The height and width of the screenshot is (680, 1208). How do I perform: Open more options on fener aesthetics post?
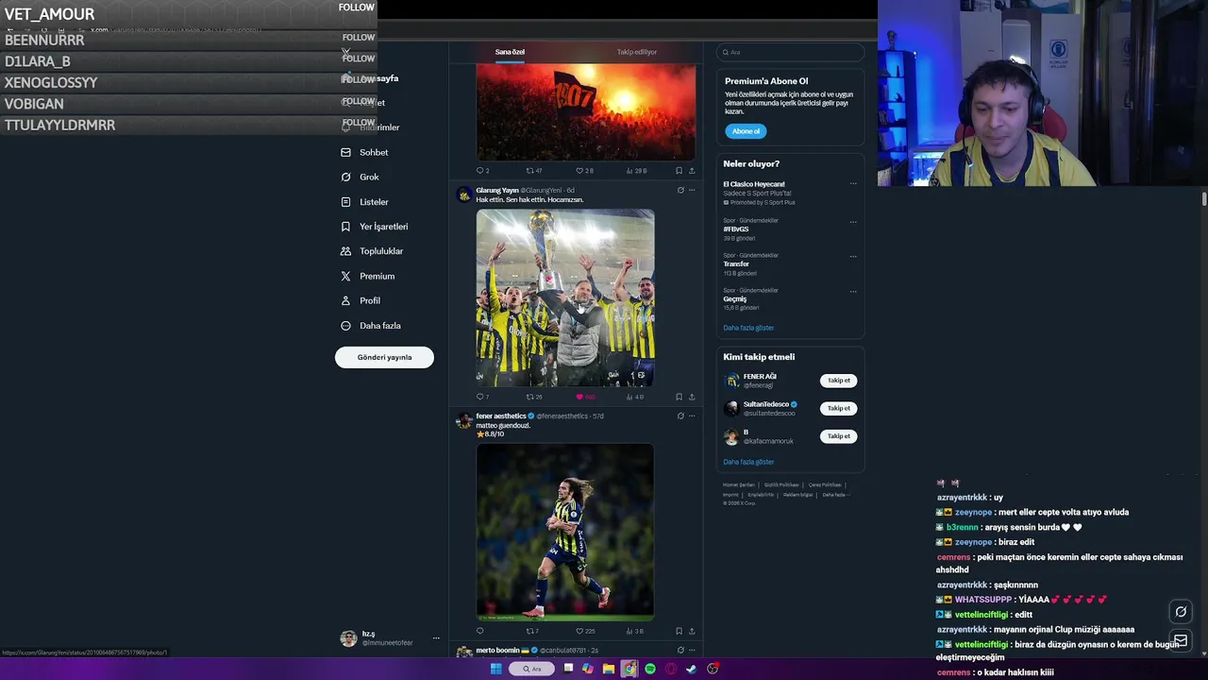click(692, 416)
